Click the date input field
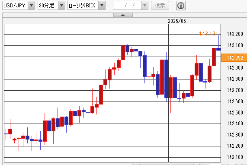Image resolution: width=247 pixels, height=165 pixels. 127,6
